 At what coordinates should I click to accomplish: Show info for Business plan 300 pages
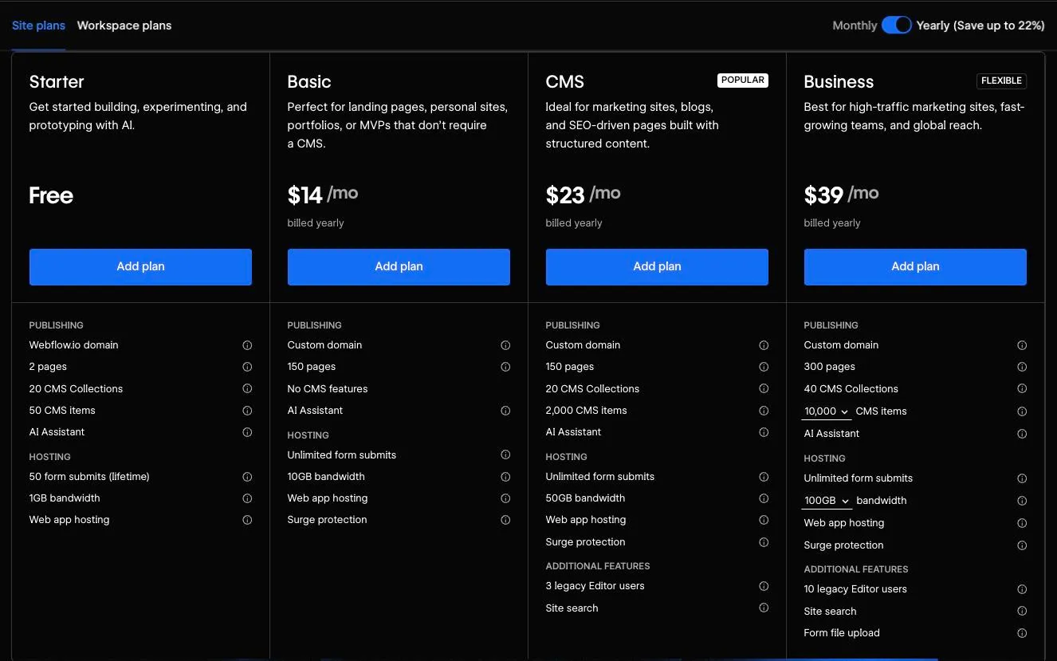point(1022,367)
